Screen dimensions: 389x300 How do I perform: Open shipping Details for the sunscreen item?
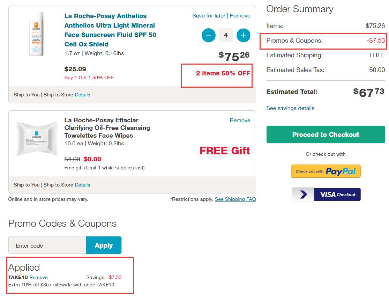(x=82, y=95)
